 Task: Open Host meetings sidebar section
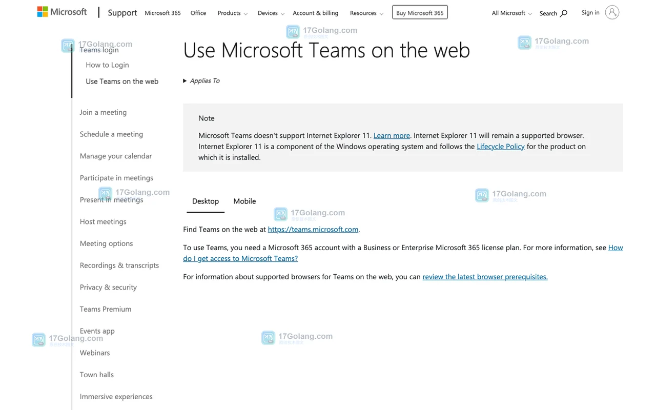[x=103, y=222]
